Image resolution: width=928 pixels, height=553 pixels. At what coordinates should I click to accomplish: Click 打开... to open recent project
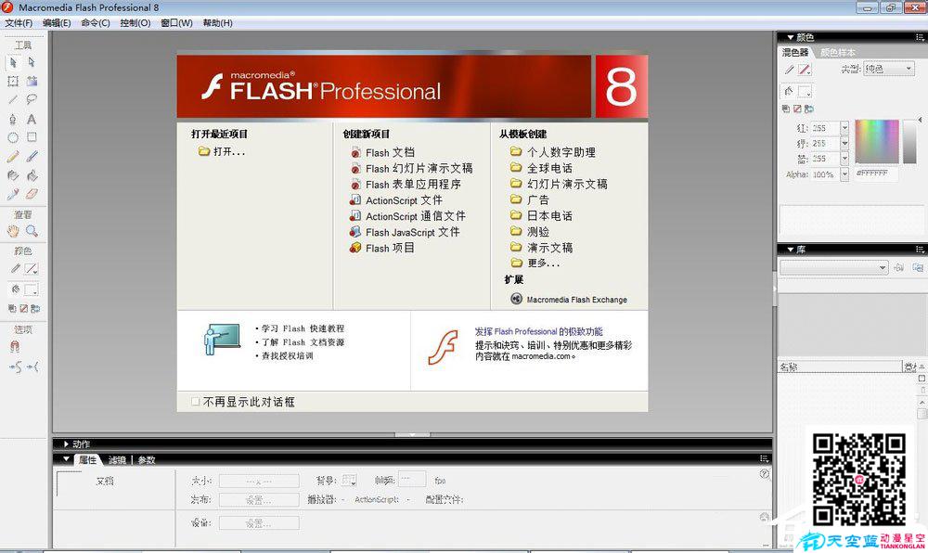(x=222, y=152)
